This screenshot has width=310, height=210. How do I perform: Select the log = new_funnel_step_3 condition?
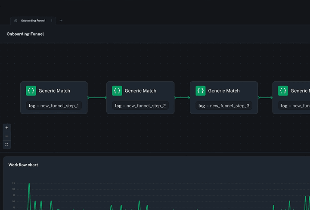[x=223, y=105]
